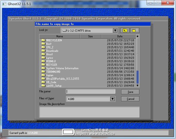
Task: Click the TDDOWNLOAD folder name
Action: pyautogui.click(x=53, y=72)
